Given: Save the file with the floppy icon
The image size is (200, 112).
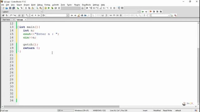Looking at the screenshot, I should [10, 8].
